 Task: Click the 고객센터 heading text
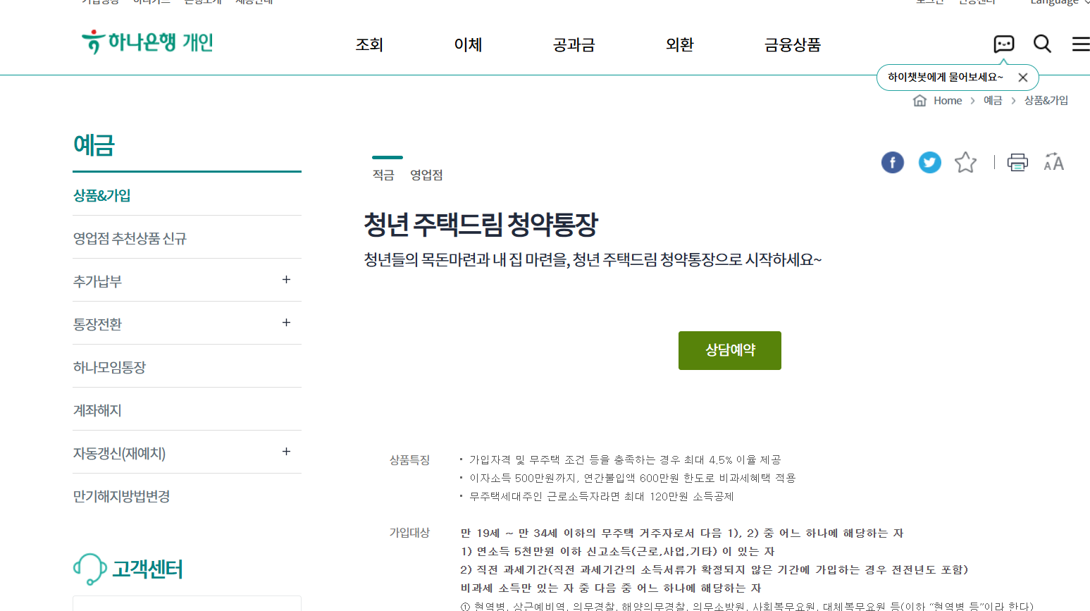148,569
